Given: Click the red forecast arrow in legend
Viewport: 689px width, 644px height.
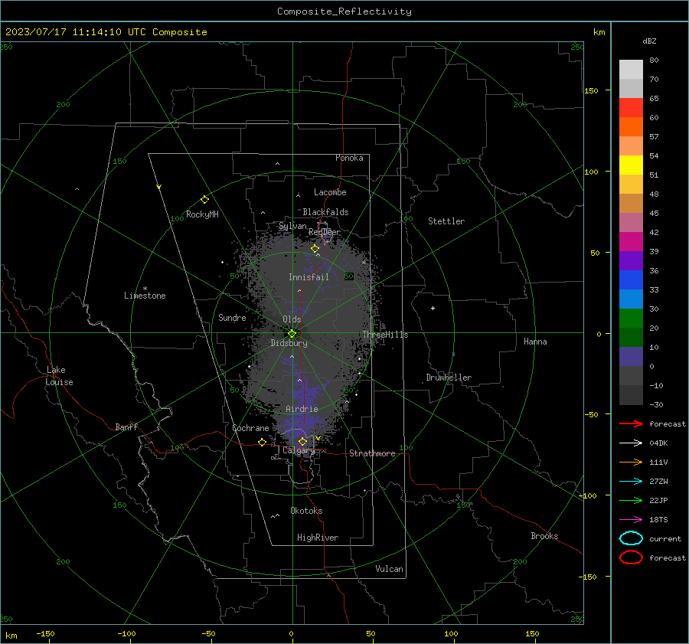Looking at the screenshot, I should coord(631,423).
